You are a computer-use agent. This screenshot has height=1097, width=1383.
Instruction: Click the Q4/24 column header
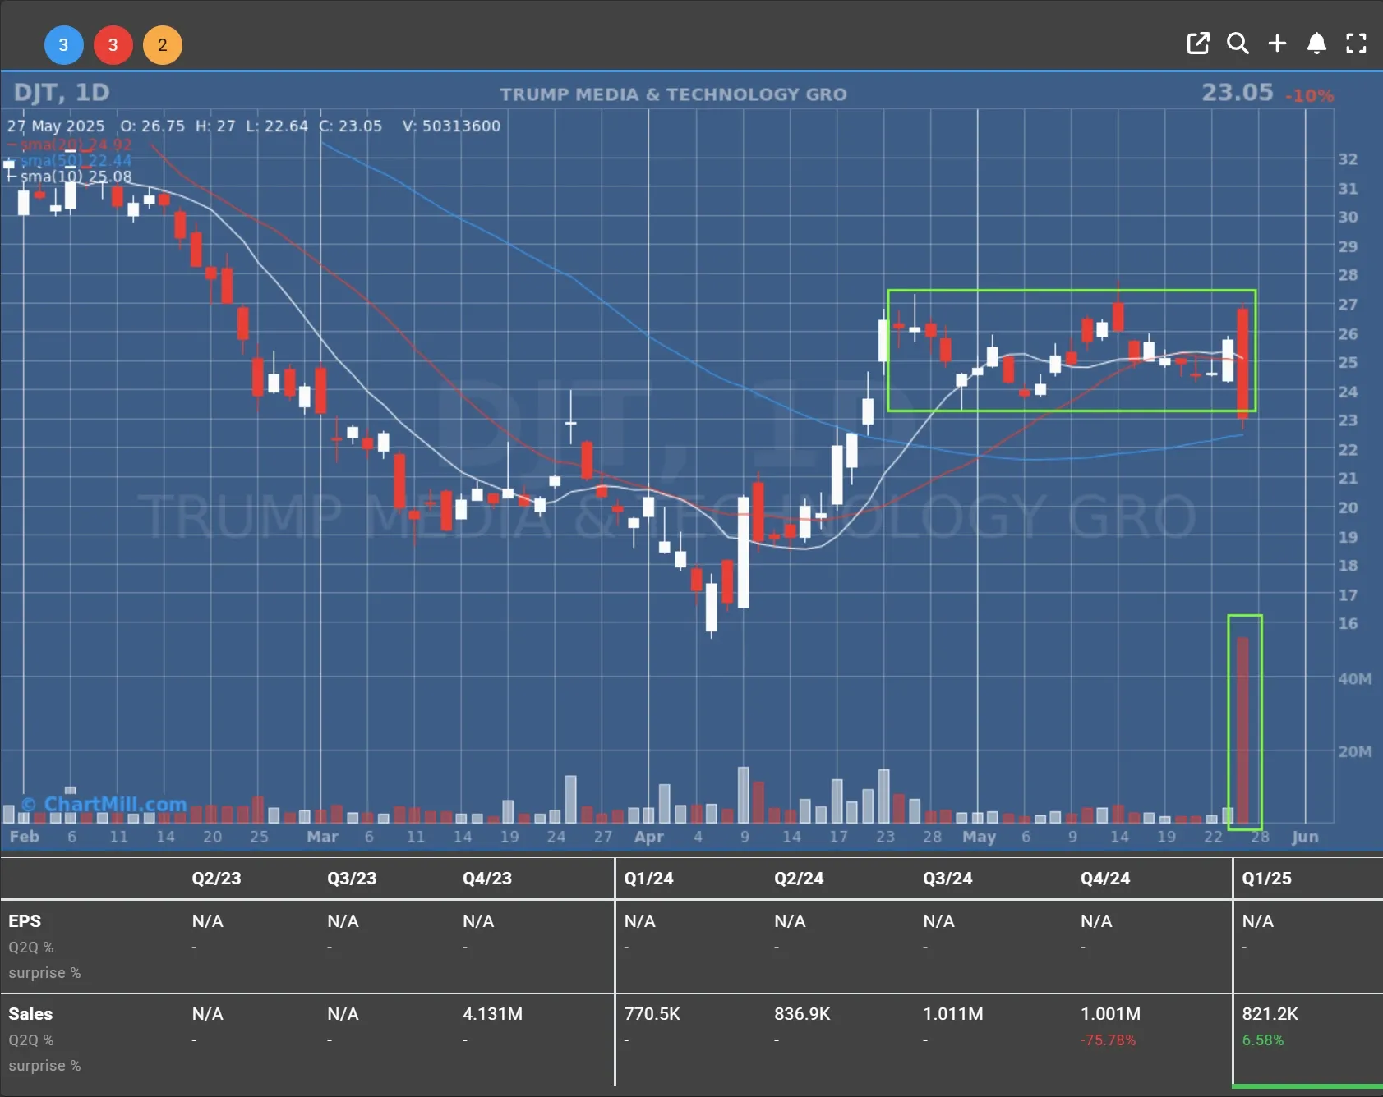pyautogui.click(x=1105, y=879)
